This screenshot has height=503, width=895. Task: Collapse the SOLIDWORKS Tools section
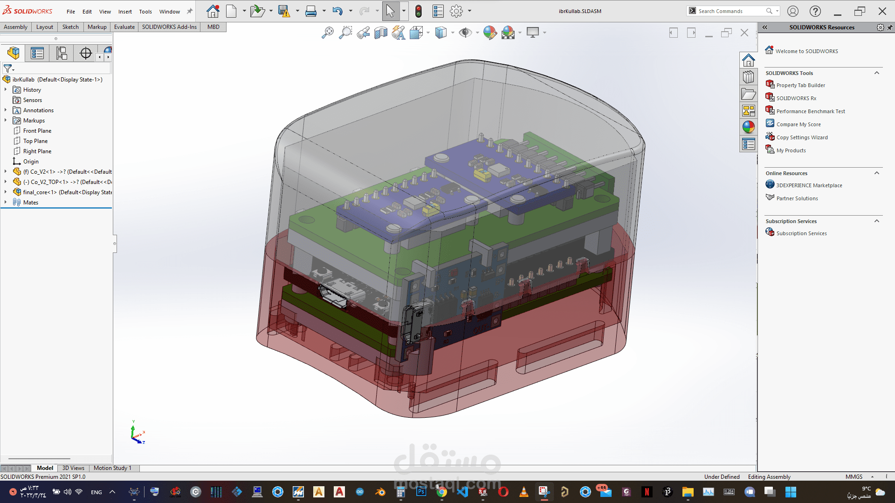click(x=876, y=73)
